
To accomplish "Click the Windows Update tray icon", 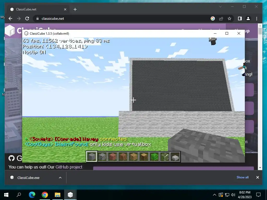I will (x=221, y=195).
